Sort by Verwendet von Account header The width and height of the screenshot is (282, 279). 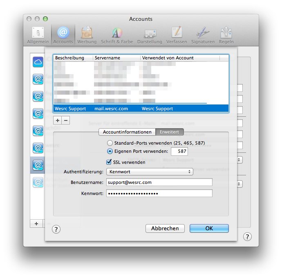[180, 58]
